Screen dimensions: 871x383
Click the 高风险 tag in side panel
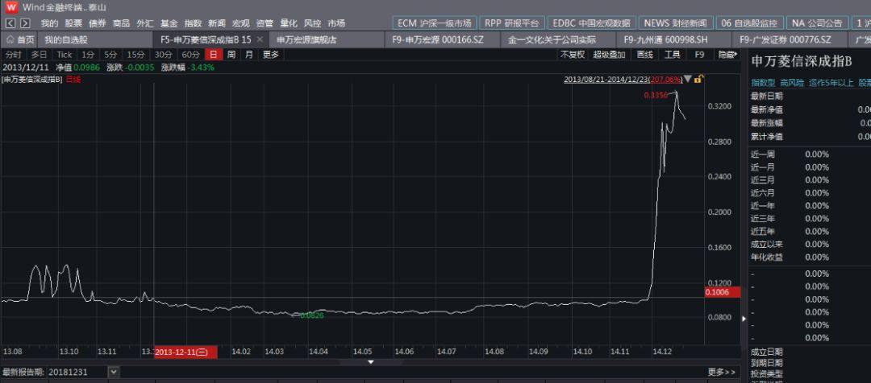click(x=792, y=83)
